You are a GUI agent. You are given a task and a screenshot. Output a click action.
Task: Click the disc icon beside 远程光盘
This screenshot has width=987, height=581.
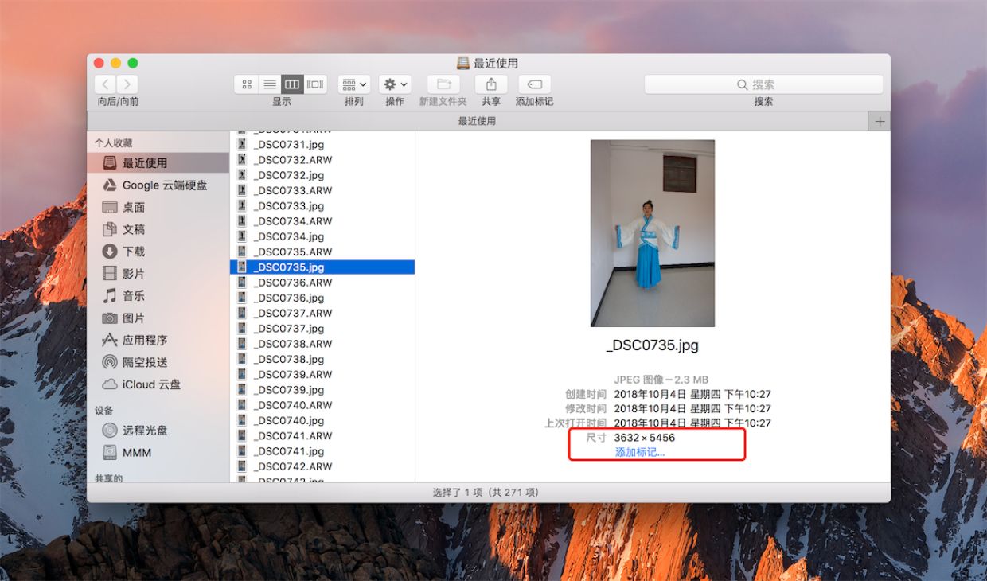[x=110, y=431]
